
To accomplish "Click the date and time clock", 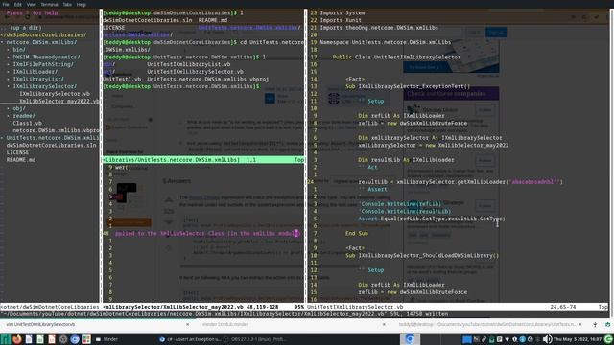I will pos(578,339).
